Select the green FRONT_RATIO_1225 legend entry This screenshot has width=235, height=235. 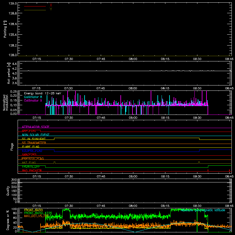[38, 213]
